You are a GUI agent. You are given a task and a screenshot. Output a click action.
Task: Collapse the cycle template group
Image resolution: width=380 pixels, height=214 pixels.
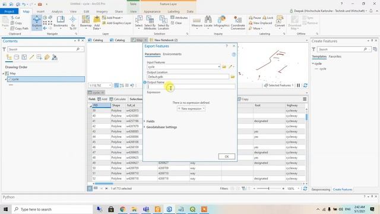(x=313, y=64)
